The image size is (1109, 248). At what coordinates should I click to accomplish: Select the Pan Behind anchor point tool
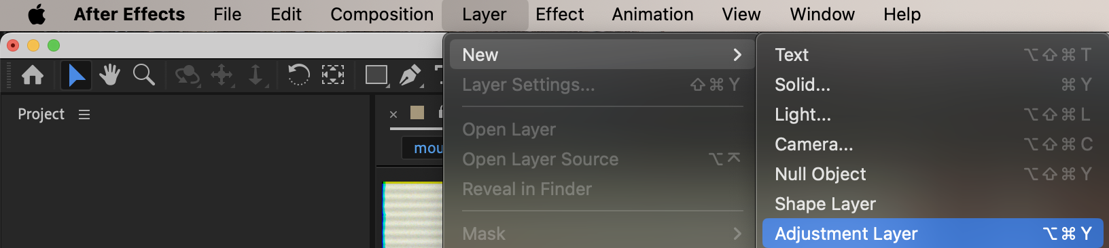[333, 75]
